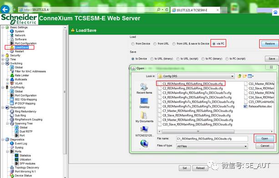The width and height of the screenshot is (279, 178).
Task: Click the File name input field
Action: point(212,139)
